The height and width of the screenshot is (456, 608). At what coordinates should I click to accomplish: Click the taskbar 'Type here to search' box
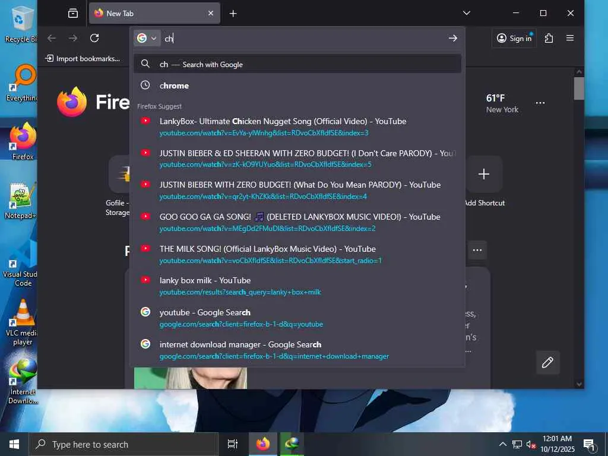click(124, 444)
